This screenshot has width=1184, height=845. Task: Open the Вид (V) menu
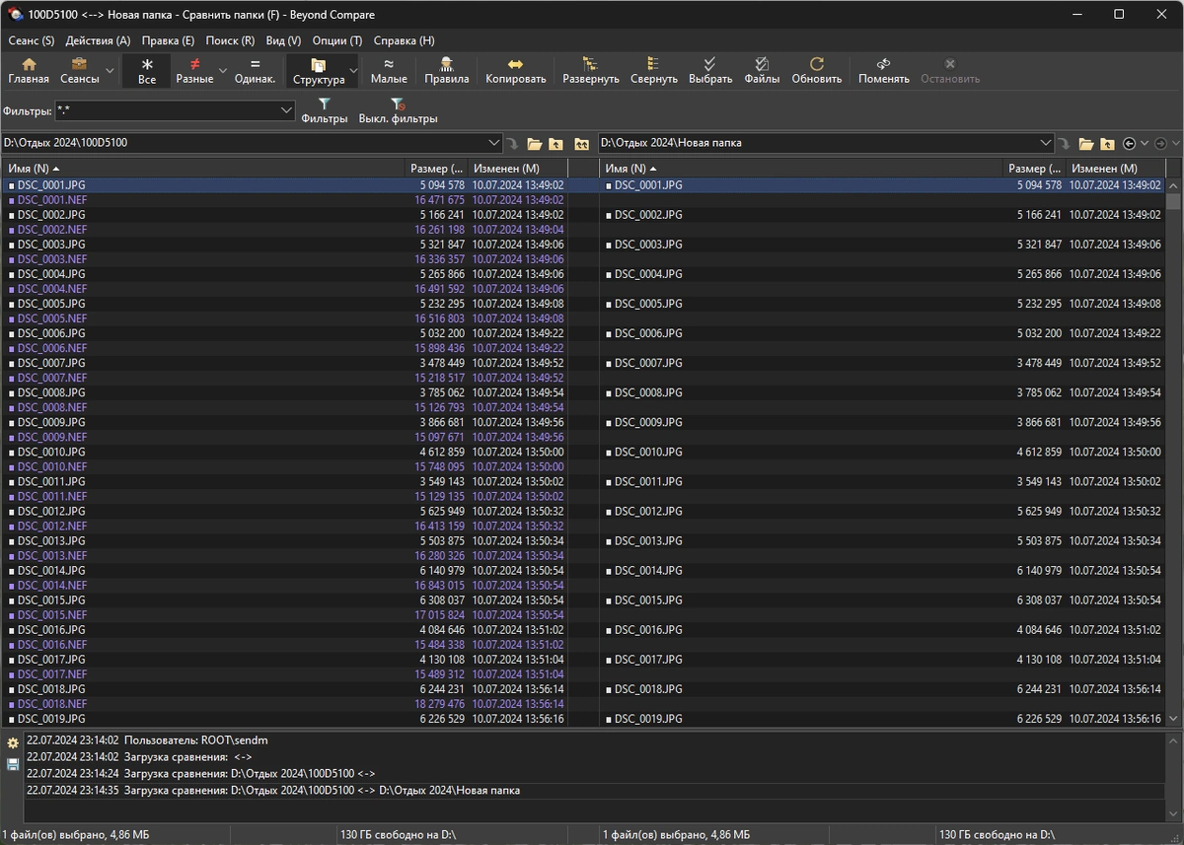[x=283, y=40]
